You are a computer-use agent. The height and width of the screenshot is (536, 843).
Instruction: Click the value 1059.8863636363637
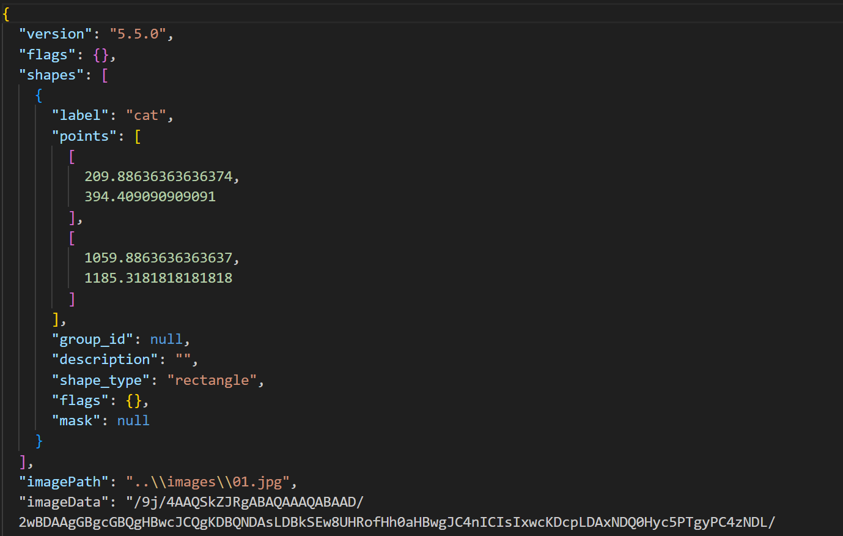coord(158,258)
